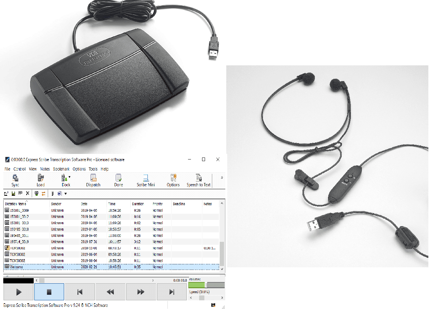
Task: Select the Welcome dictation row
Action: click(x=16, y=267)
